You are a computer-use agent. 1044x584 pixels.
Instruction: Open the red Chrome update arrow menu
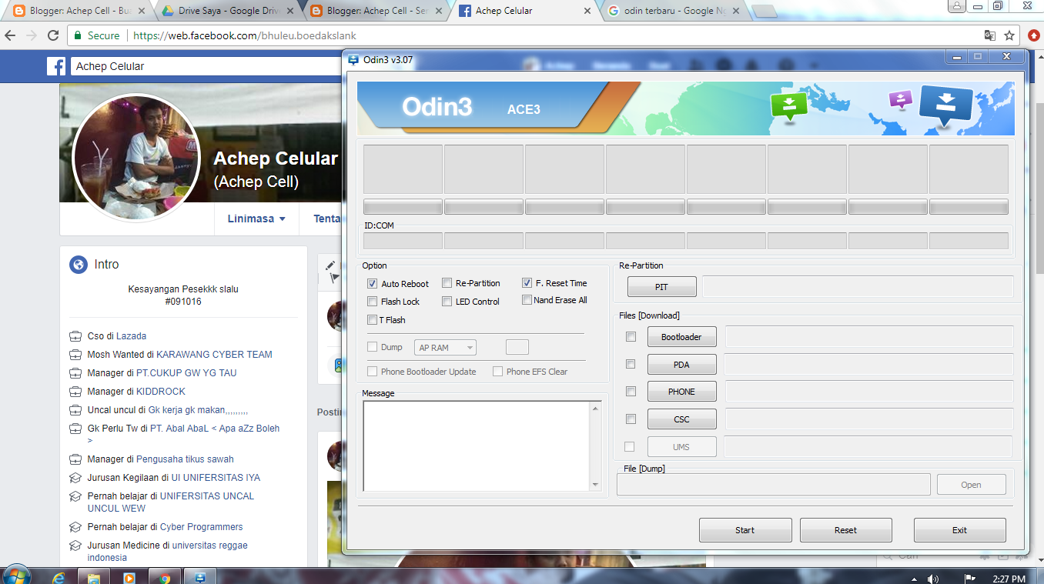1033,35
